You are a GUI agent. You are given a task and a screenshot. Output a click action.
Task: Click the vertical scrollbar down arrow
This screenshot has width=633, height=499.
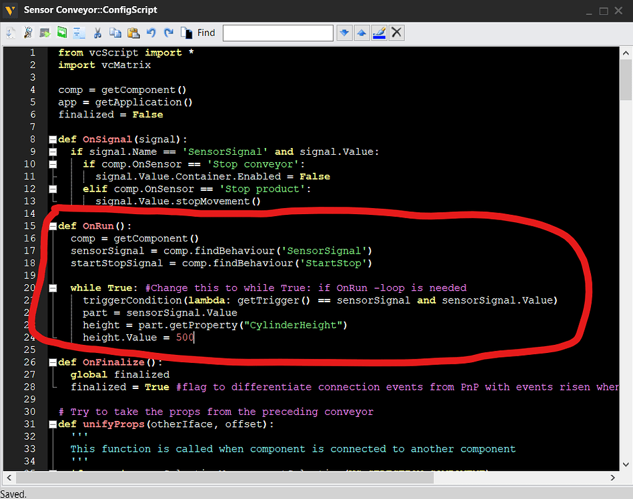[626, 465]
